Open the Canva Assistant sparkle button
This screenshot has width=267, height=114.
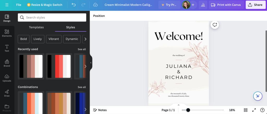[x=258, y=96]
